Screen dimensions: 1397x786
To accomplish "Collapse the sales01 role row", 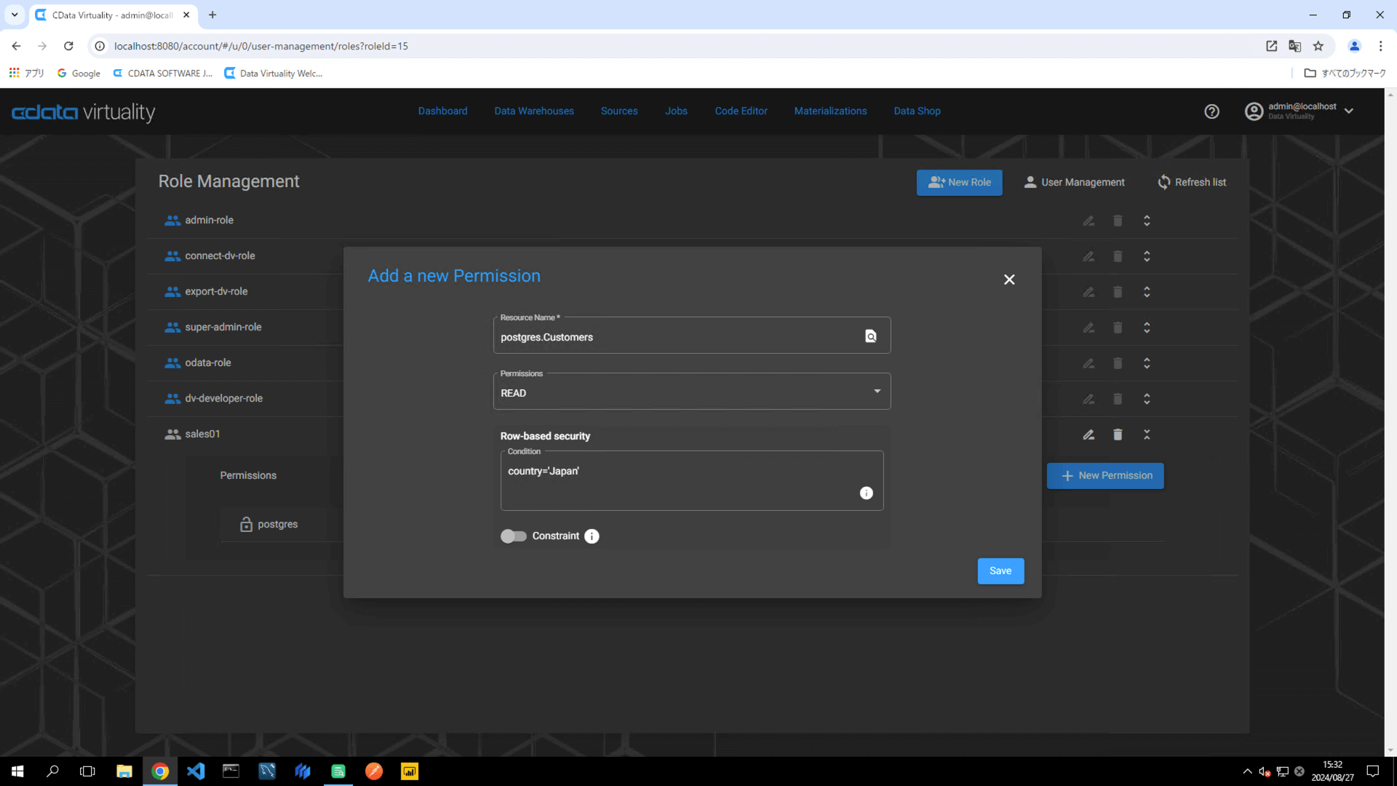I will pos(1147,434).
